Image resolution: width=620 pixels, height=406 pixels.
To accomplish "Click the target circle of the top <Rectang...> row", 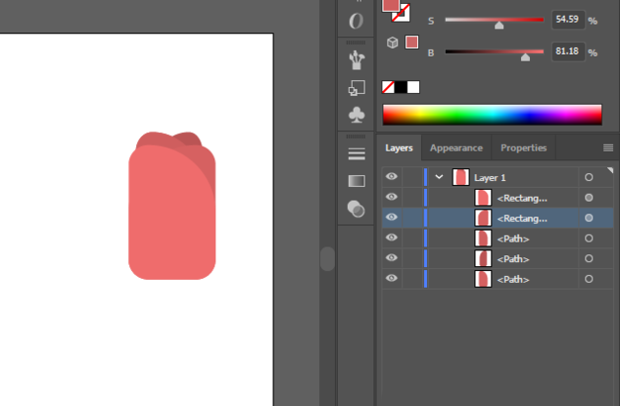I will [x=589, y=198].
